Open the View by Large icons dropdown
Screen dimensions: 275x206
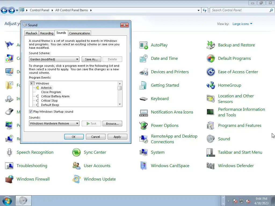242,24
